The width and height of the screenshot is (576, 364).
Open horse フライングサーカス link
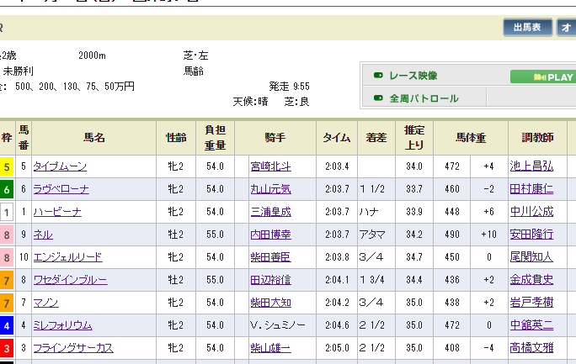73,348
